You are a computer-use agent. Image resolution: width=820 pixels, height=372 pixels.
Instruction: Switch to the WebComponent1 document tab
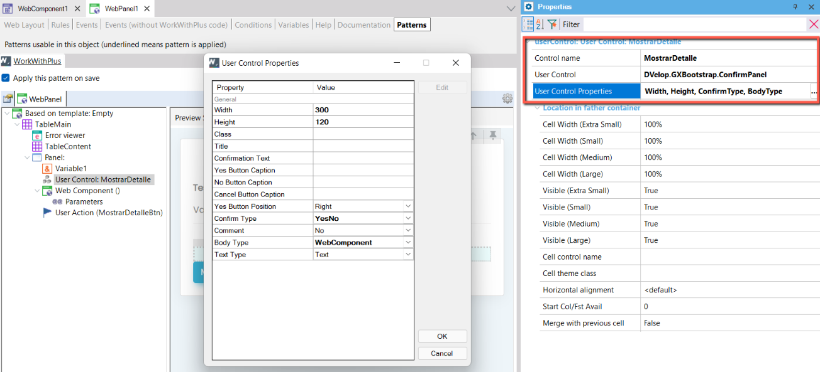42,8
